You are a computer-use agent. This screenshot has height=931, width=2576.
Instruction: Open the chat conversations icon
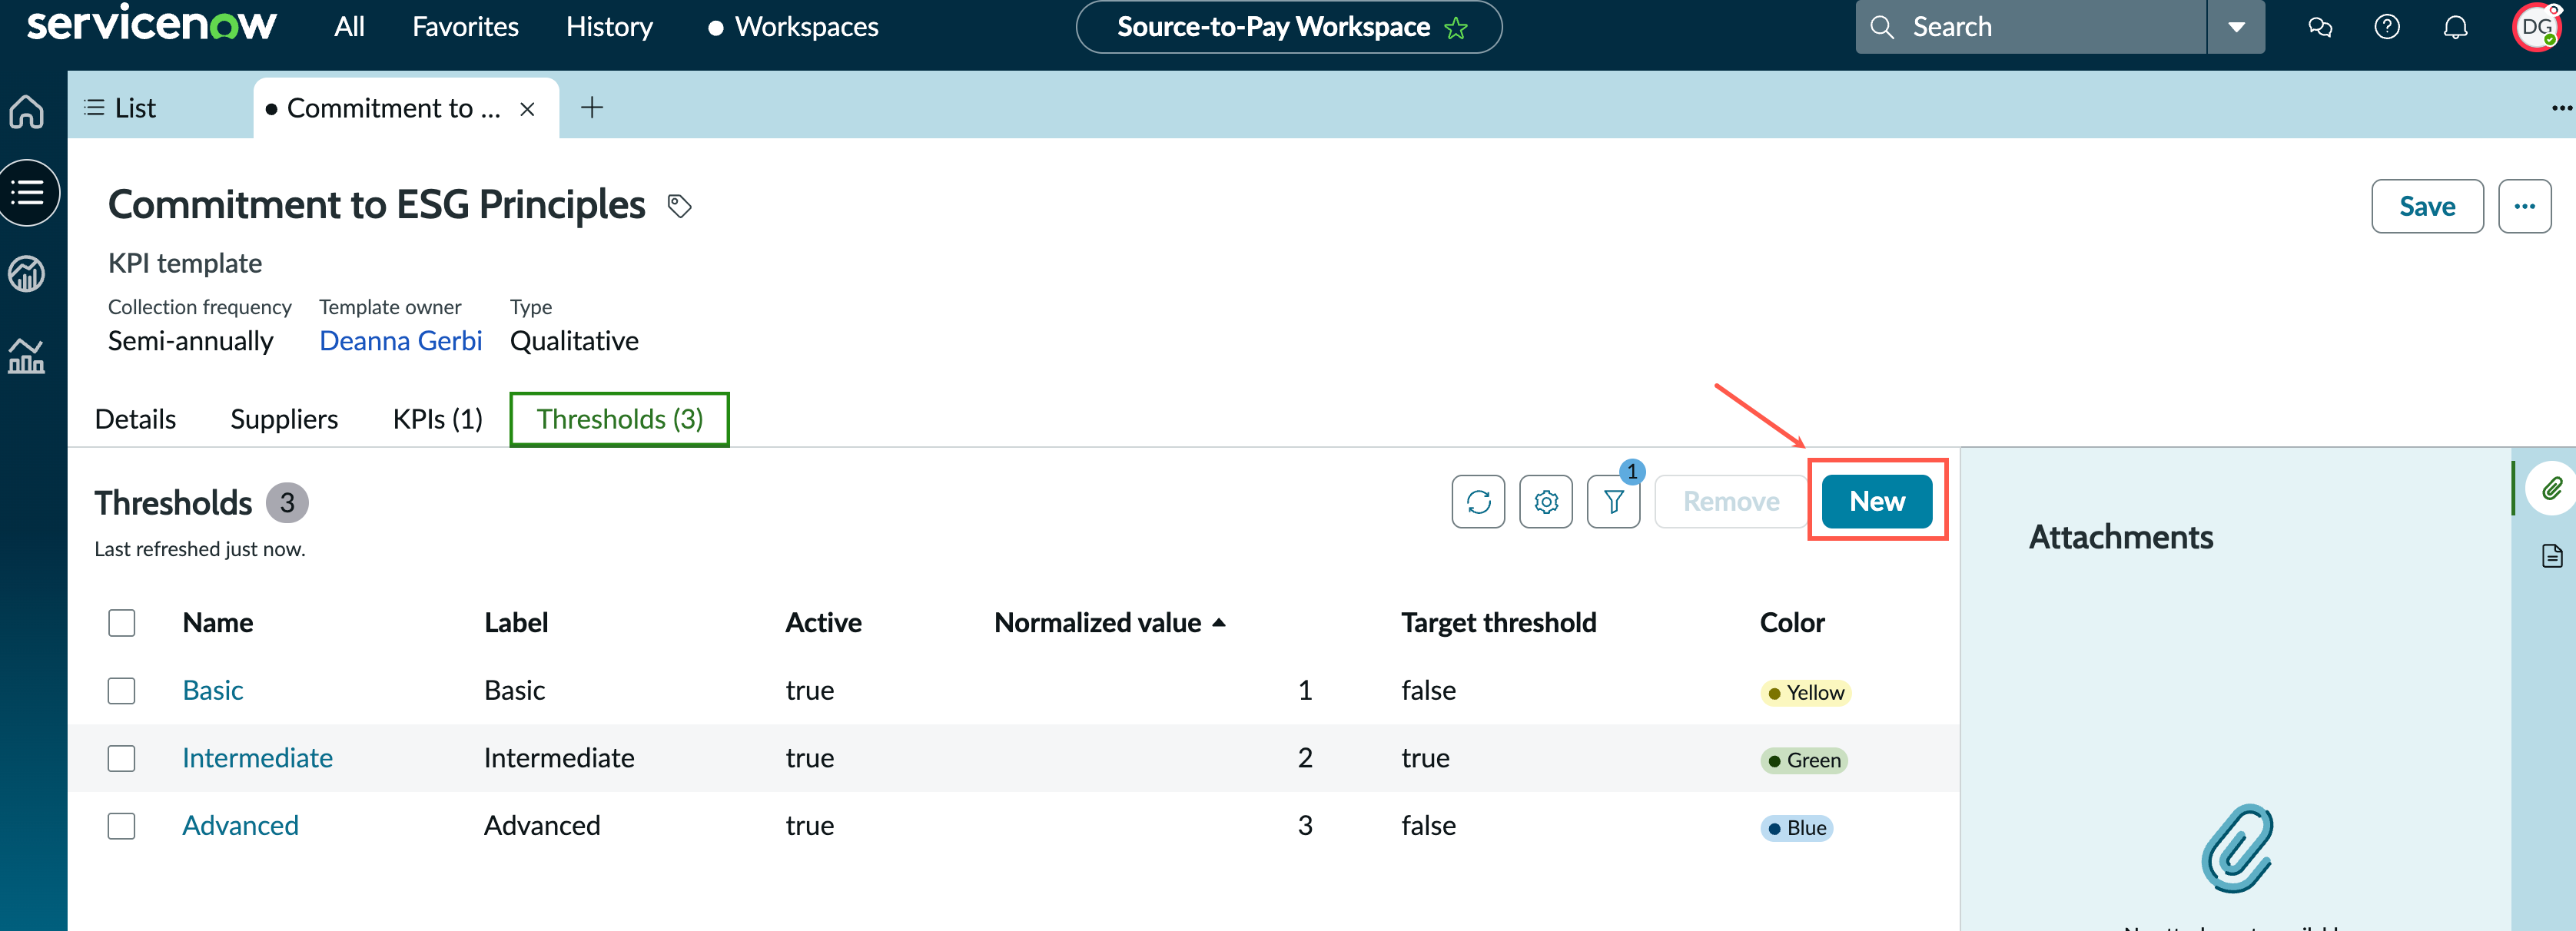tap(2320, 27)
